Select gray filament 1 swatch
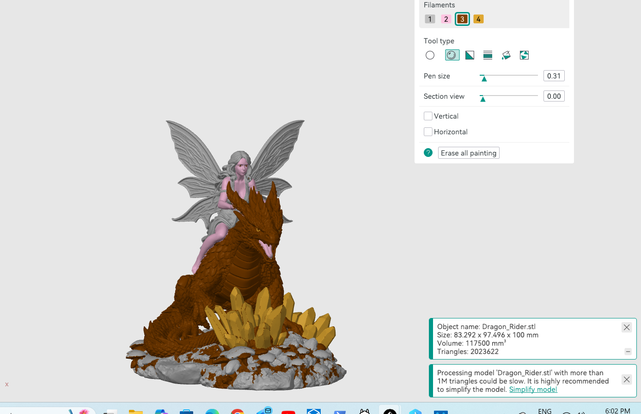641x414 pixels. coord(430,19)
